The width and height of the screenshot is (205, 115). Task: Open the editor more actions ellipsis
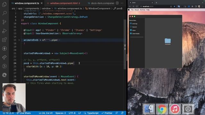tap(122, 3)
